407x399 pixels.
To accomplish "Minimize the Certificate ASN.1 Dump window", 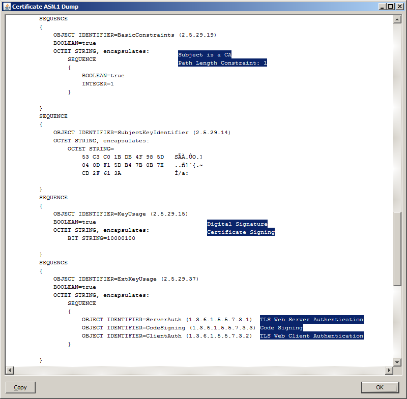I will (382, 7).
